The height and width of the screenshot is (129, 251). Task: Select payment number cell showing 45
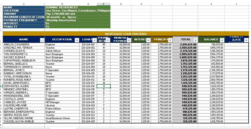tap(103, 45)
